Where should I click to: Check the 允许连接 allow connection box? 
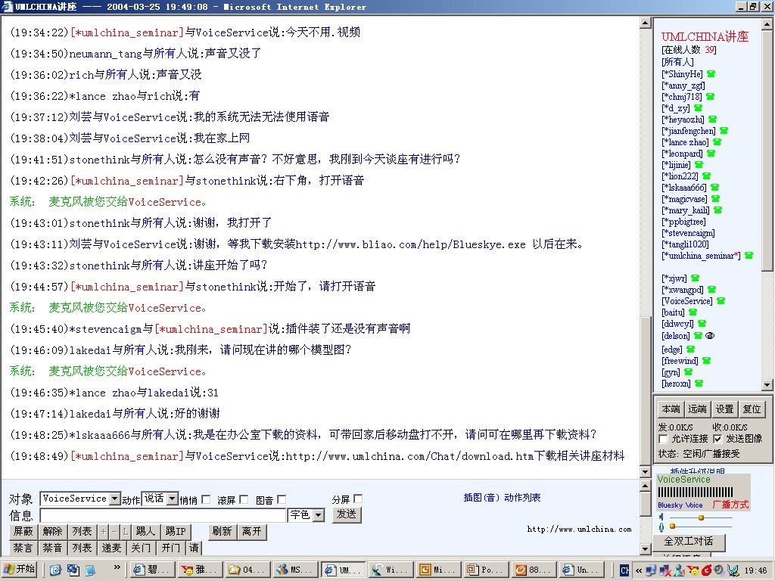click(x=663, y=439)
